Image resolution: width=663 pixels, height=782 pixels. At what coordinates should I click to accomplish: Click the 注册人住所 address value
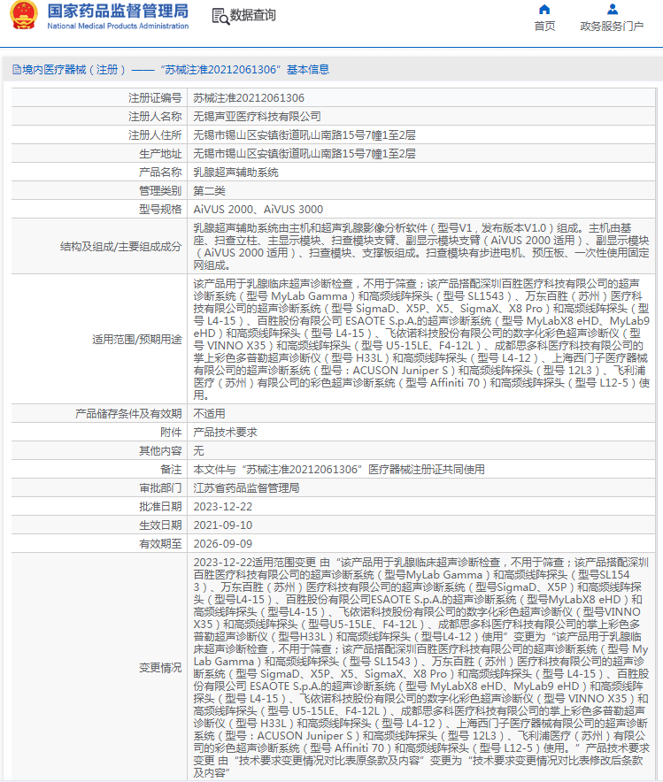[x=305, y=135]
